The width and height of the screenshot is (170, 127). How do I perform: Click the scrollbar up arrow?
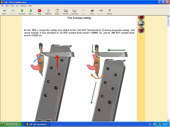168,17
